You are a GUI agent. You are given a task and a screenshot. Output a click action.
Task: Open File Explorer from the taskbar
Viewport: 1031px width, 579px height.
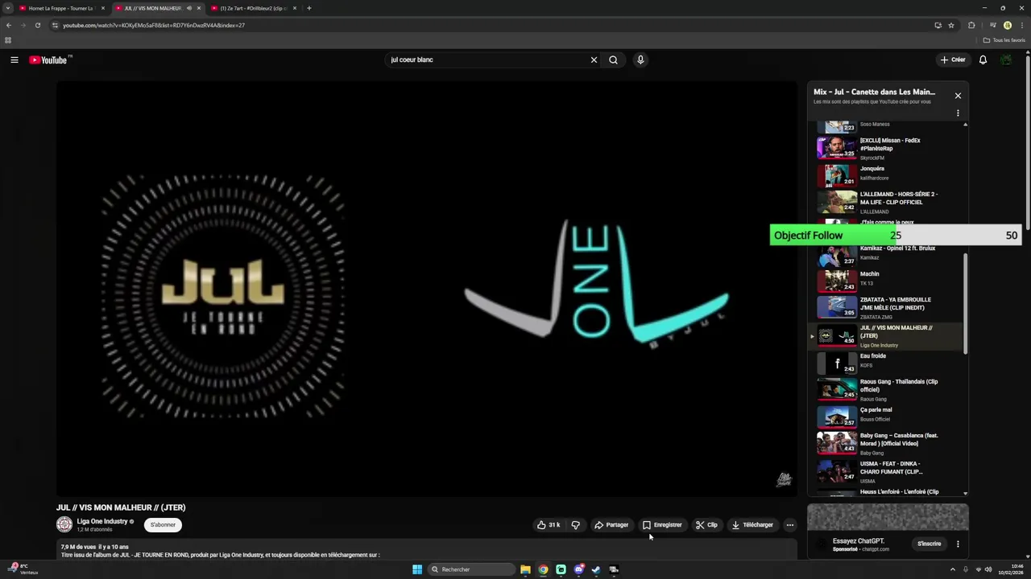click(525, 569)
